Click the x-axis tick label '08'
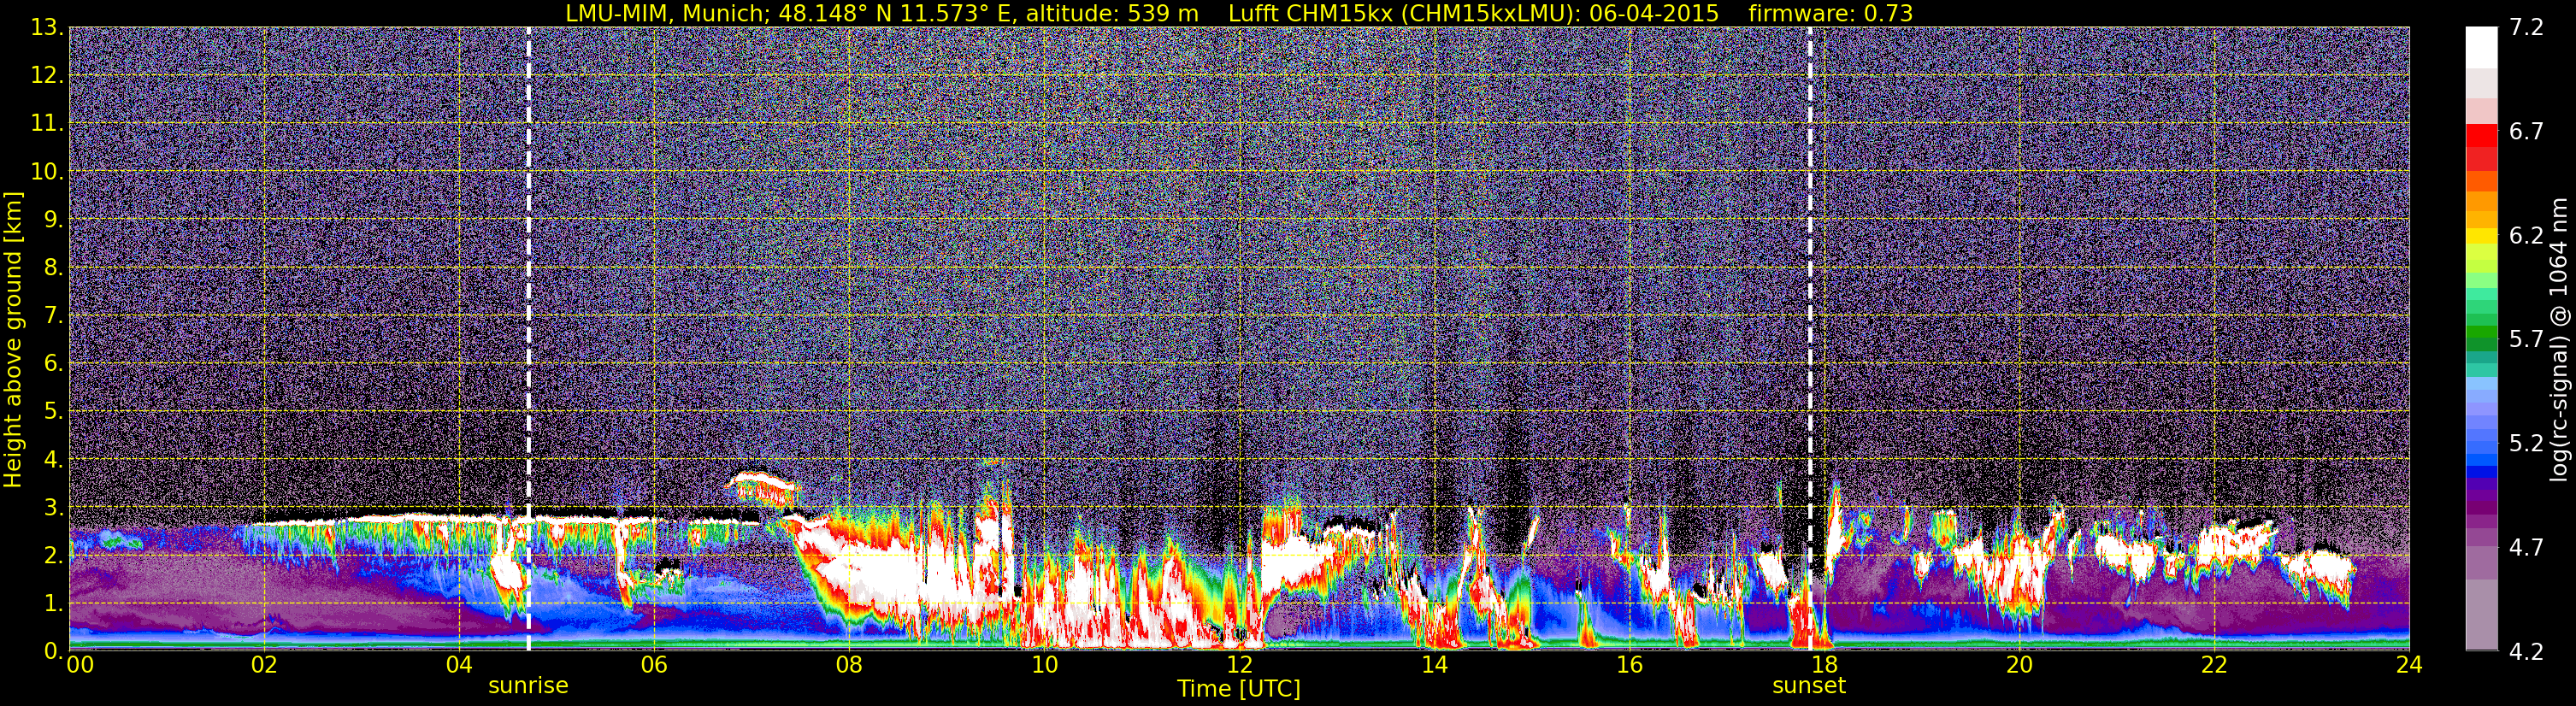Image resolution: width=2576 pixels, height=706 pixels. click(x=849, y=665)
